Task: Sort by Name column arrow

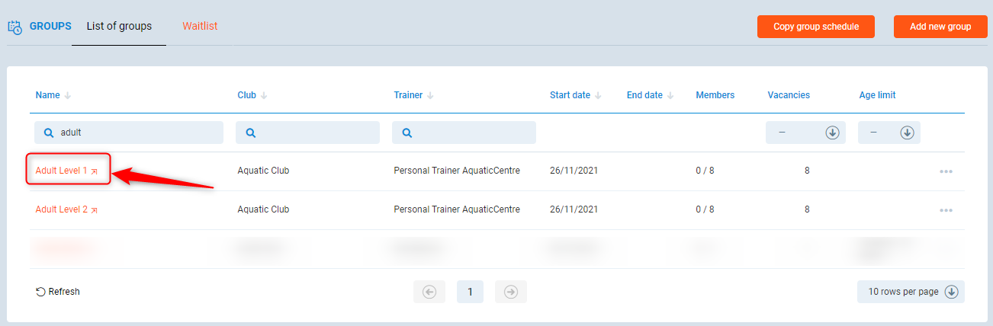Action: [68, 96]
